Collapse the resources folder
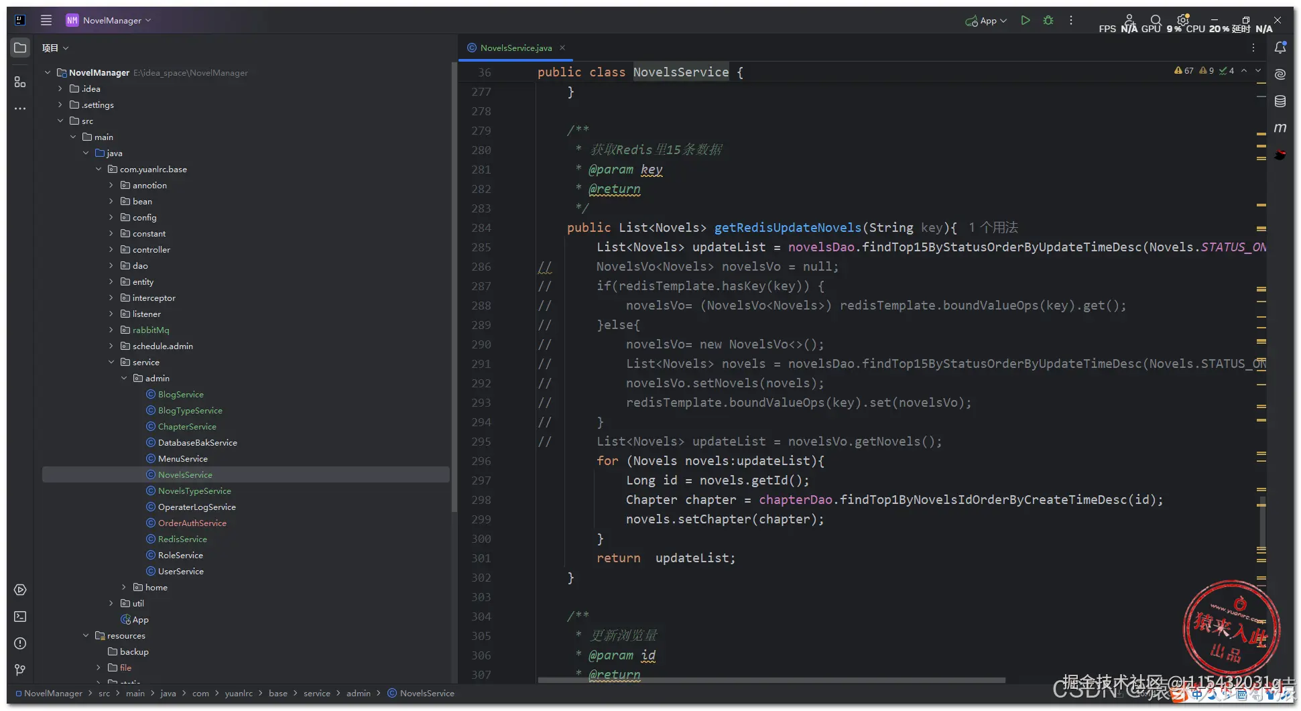The height and width of the screenshot is (711, 1301). [x=86, y=635]
